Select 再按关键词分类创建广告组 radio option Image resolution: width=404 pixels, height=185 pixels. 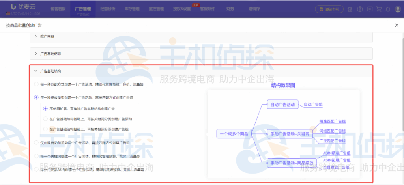(45, 129)
